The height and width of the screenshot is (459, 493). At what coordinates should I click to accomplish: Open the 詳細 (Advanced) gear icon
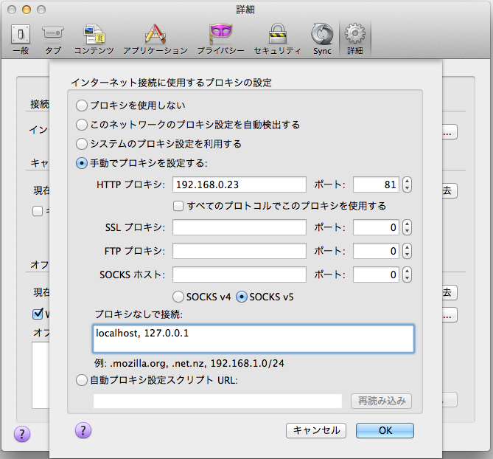(x=355, y=38)
